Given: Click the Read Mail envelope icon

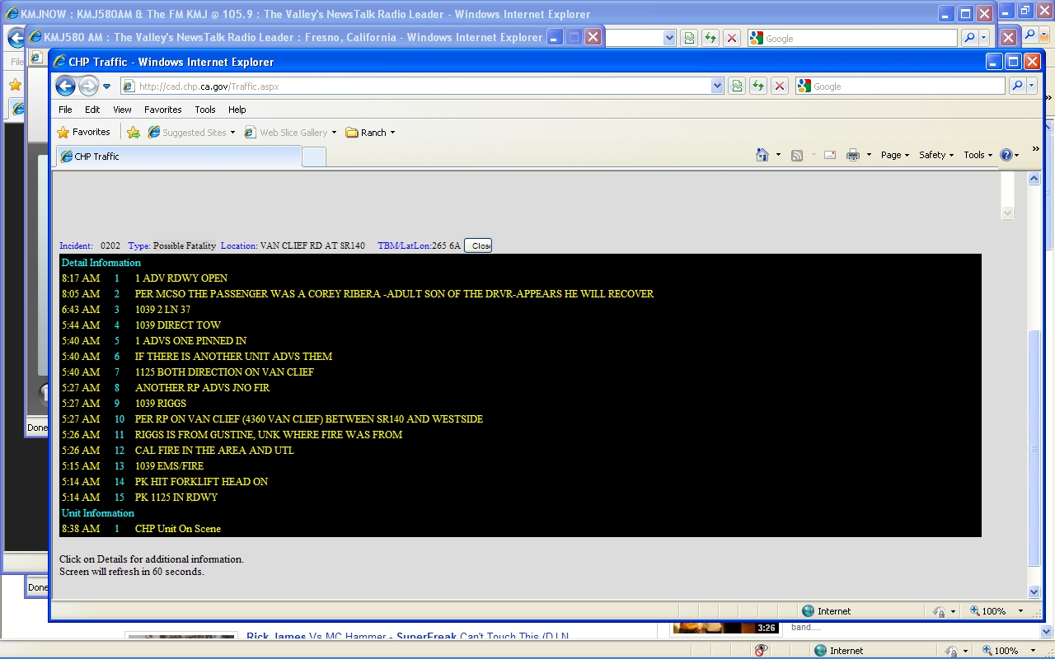Looking at the screenshot, I should pos(830,155).
